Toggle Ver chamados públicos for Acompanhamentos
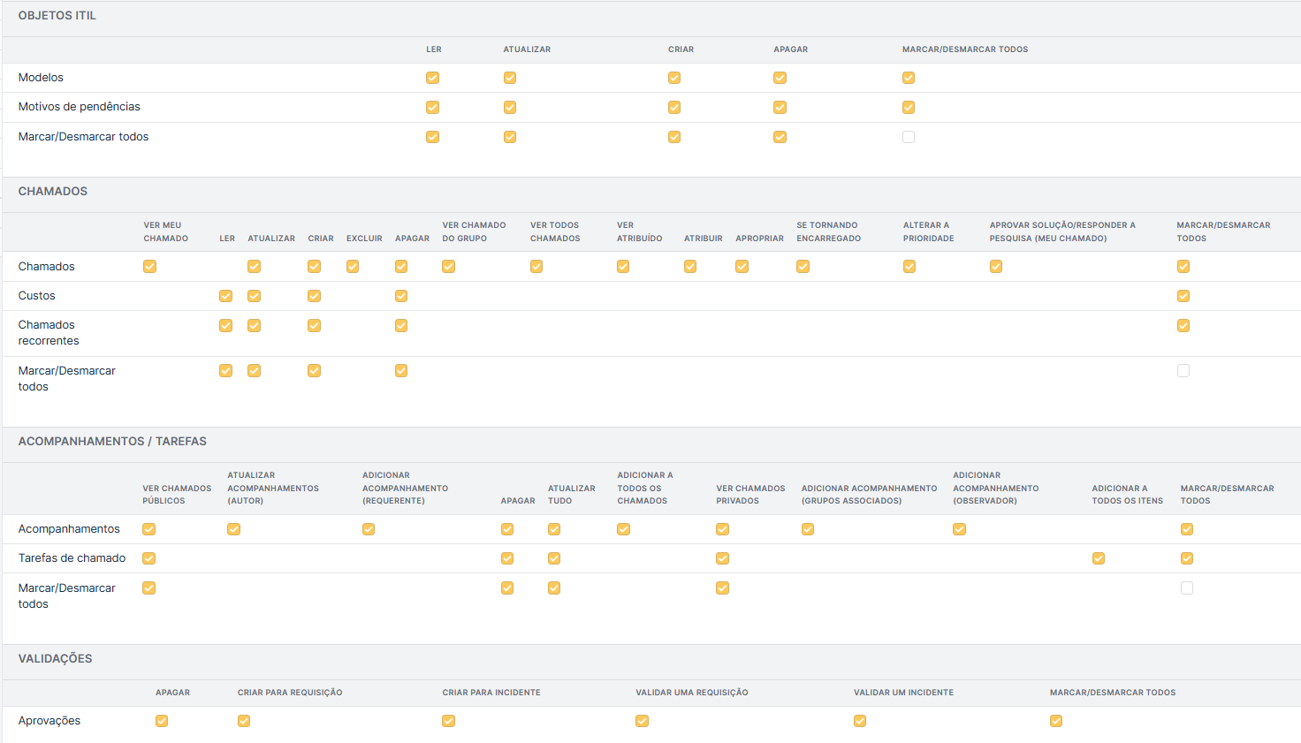The height and width of the screenshot is (743, 1301). (x=149, y=529)
